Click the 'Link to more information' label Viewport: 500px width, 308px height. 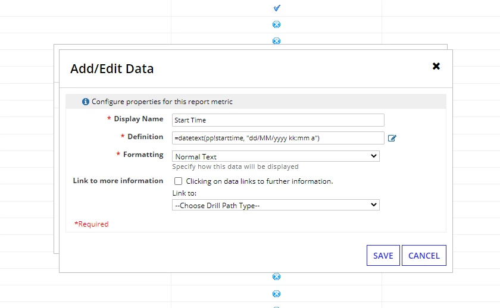click(118, 181)
